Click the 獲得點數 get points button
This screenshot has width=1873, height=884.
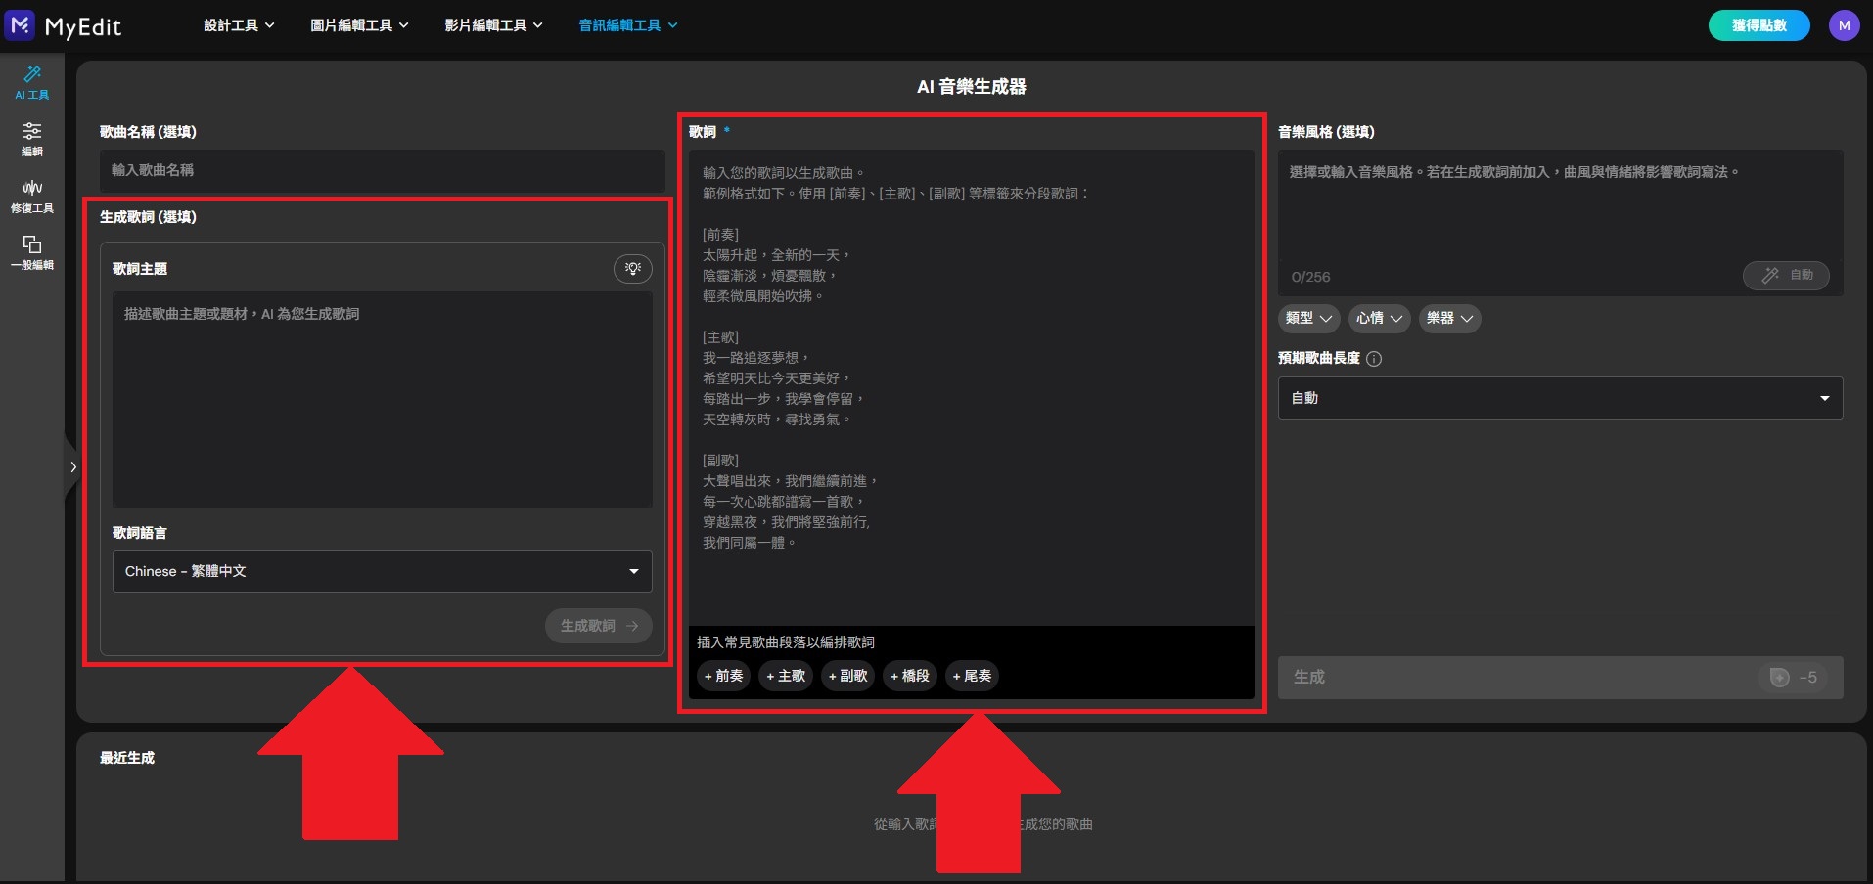coord(1758,24)
